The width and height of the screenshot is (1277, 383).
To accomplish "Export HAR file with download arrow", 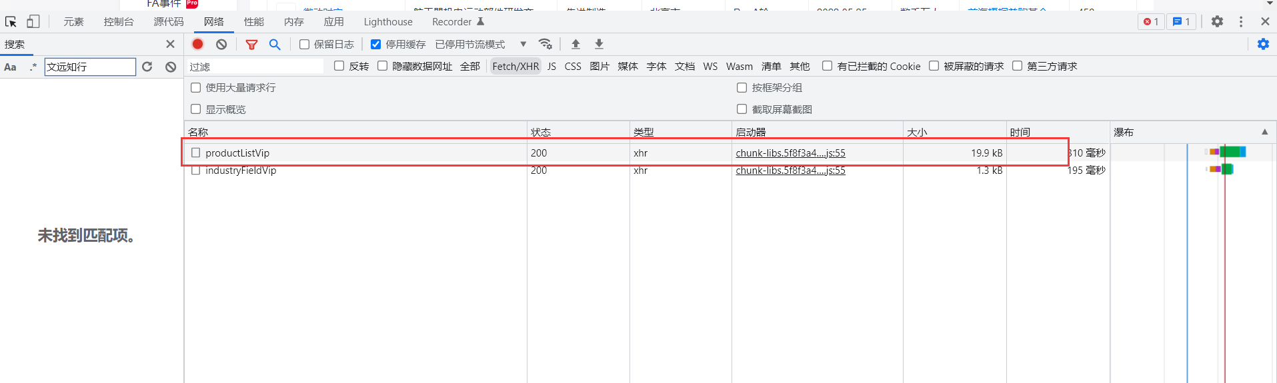I will (599, 44).
